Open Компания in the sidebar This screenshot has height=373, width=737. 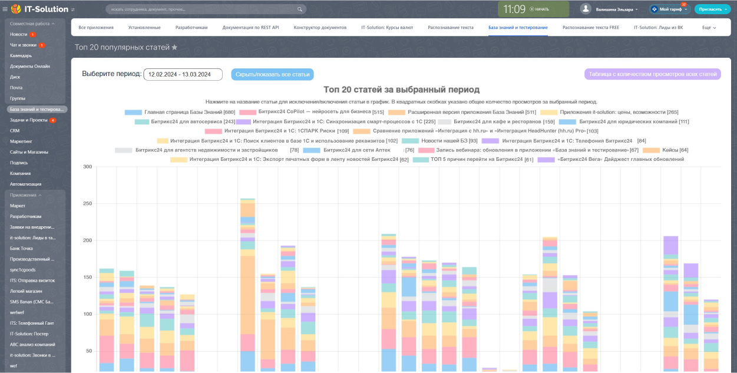coord(21,173)
